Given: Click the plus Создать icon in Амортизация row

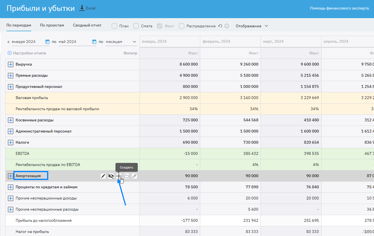Looking at the screenshot, I should click(x=119, y=176).
